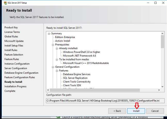Collapse the Prerequisites tree node
Image resolution: width=167 pixels, height=119 pixels.
[x=53, y=45]
